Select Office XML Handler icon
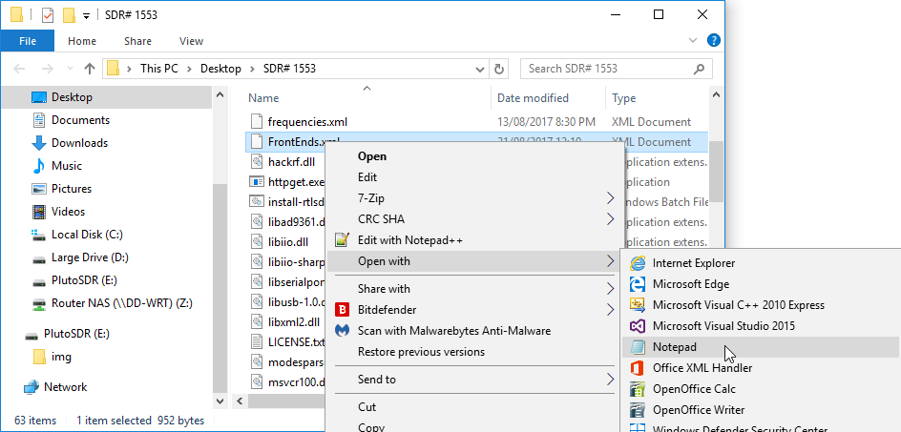The image size is (901, 432). (x=638, y=368)
